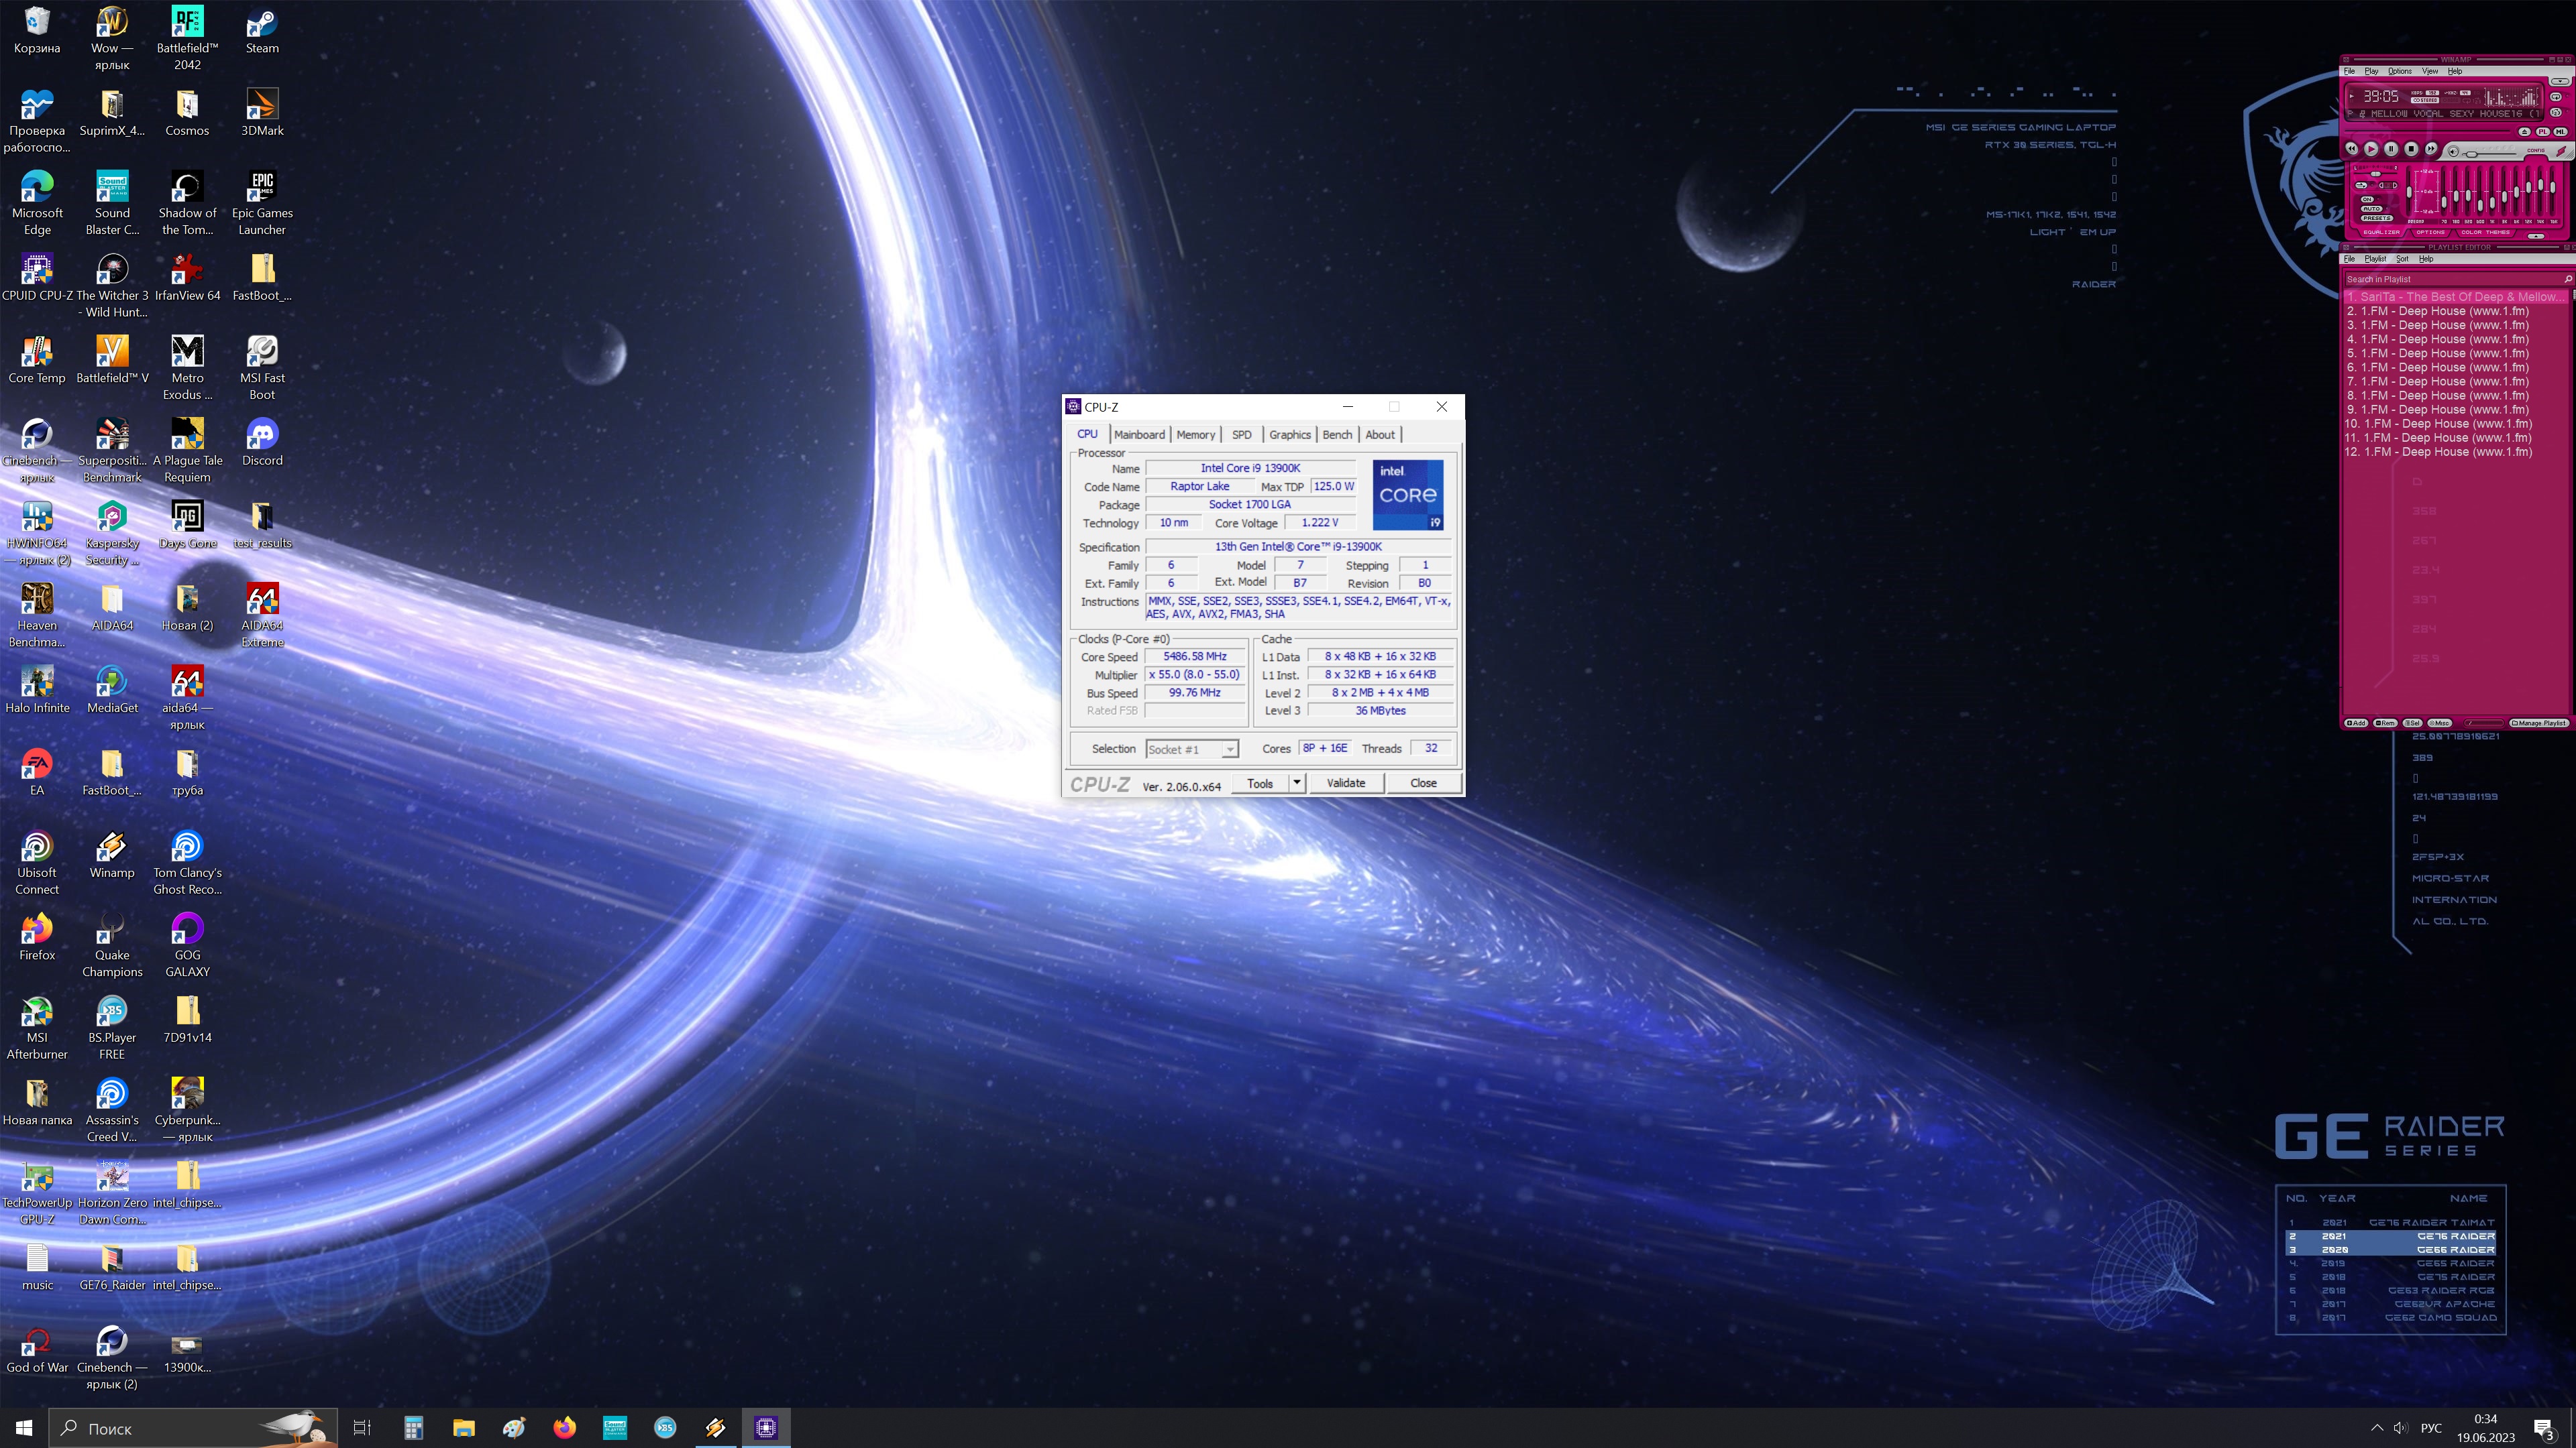Click the Manage Playlist button

click(x=2539, y=723)
